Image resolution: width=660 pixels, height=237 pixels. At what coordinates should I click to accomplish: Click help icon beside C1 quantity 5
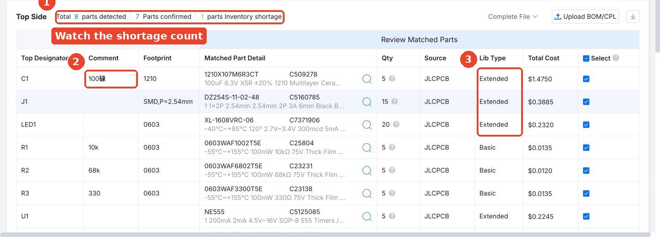(x=392, y=79)
